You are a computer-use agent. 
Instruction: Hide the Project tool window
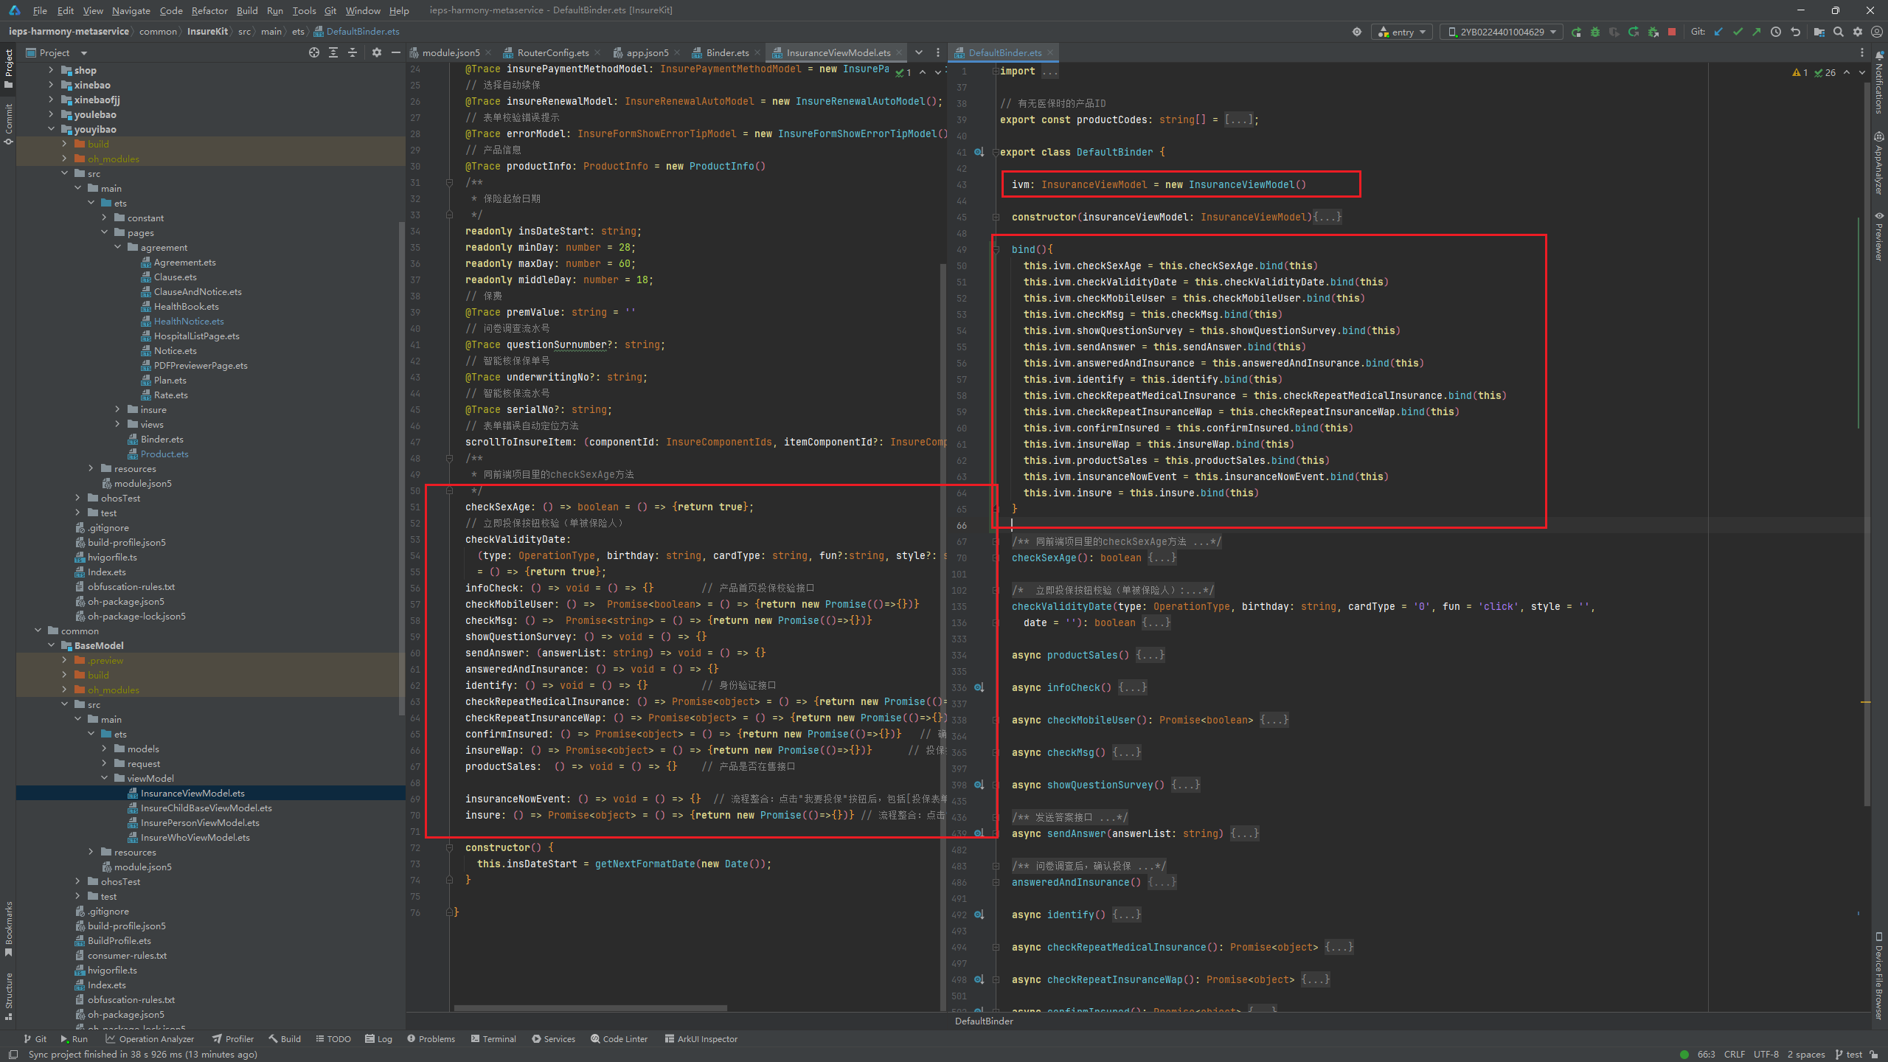[395, 52]
